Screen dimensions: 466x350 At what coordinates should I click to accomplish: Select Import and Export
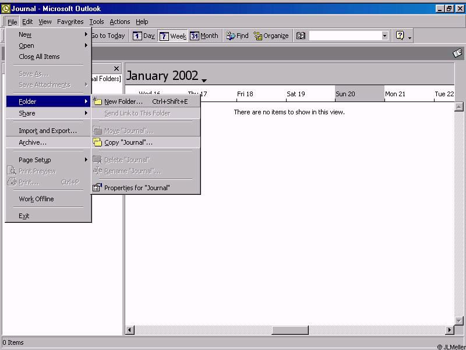pyautogui.click(x=48, y=131)
